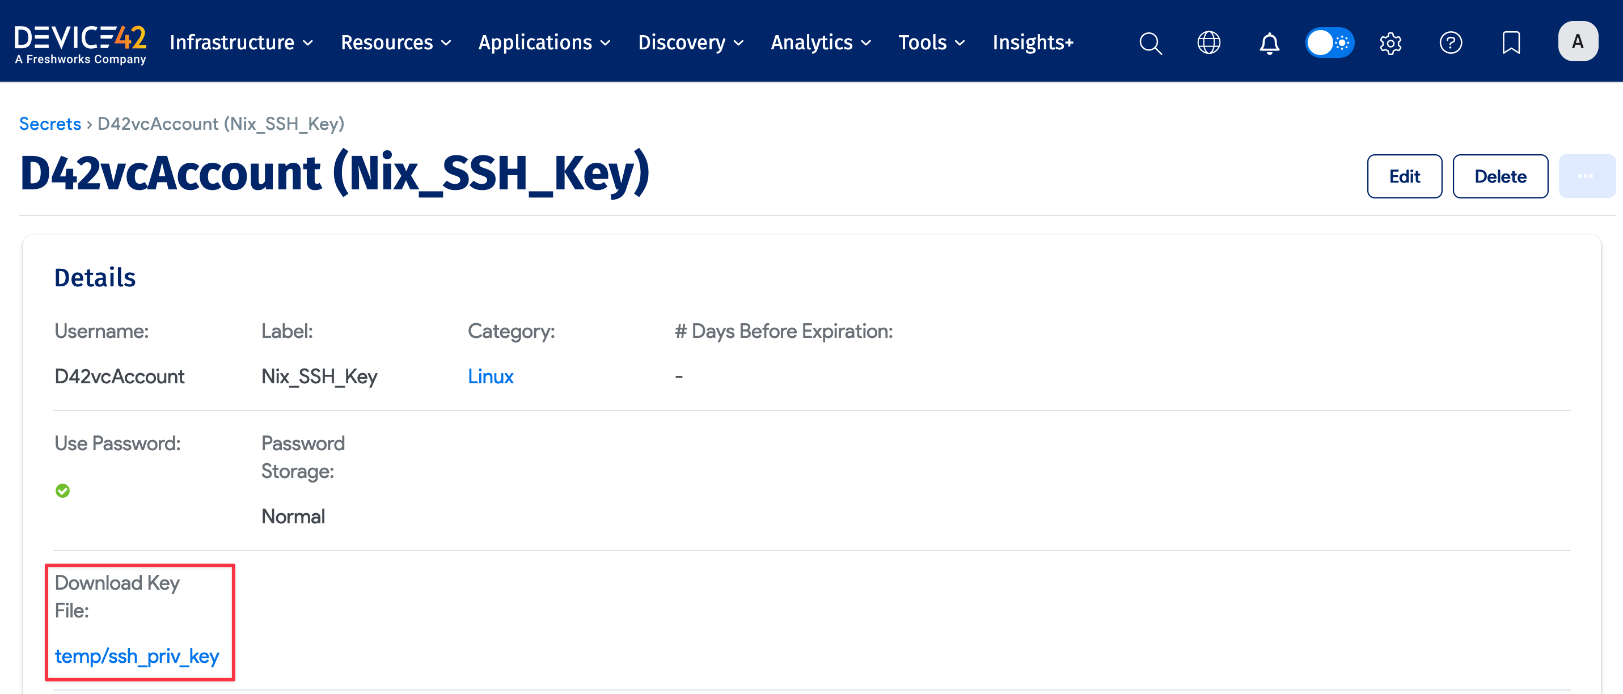Open the user avatar menu
This screenshot has width=1623, height=694.
pyautogui.click(x=1578, y=41)
